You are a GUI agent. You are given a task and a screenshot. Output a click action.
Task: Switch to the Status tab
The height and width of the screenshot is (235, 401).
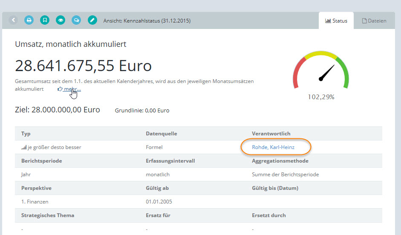click(x=336, y=20)
